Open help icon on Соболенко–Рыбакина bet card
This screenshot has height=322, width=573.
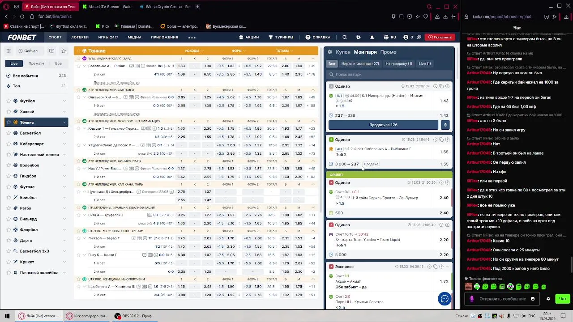(448, 140)
